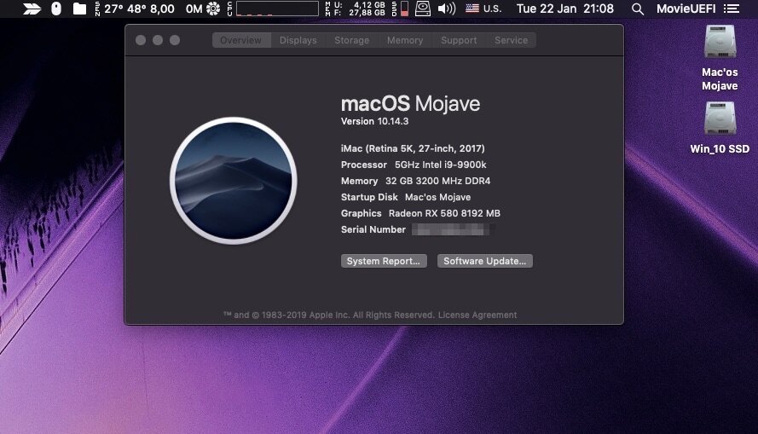Click the Software Update button
The image size is (758, 434).
[x=485, y=261]
